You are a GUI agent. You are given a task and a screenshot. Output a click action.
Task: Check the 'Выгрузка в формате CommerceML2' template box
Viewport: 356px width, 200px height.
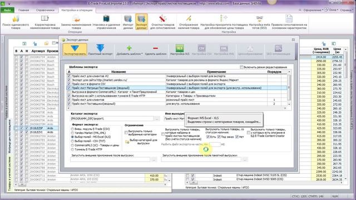pyautogui.click(x=69, y=92)
